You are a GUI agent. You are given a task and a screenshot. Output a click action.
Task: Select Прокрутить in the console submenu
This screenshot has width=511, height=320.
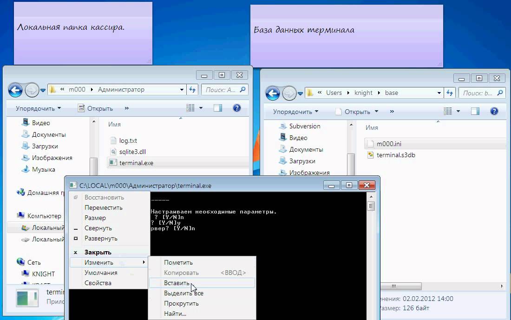tap(202, 303)
